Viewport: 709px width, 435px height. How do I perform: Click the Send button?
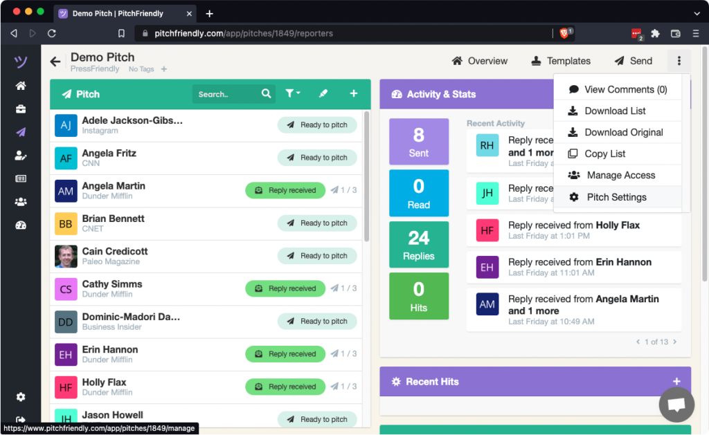click(x=633, y=61)
